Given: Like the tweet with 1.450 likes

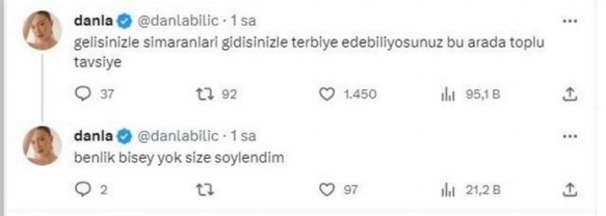Looking at the screenshot, I should [x=327, y=95].
